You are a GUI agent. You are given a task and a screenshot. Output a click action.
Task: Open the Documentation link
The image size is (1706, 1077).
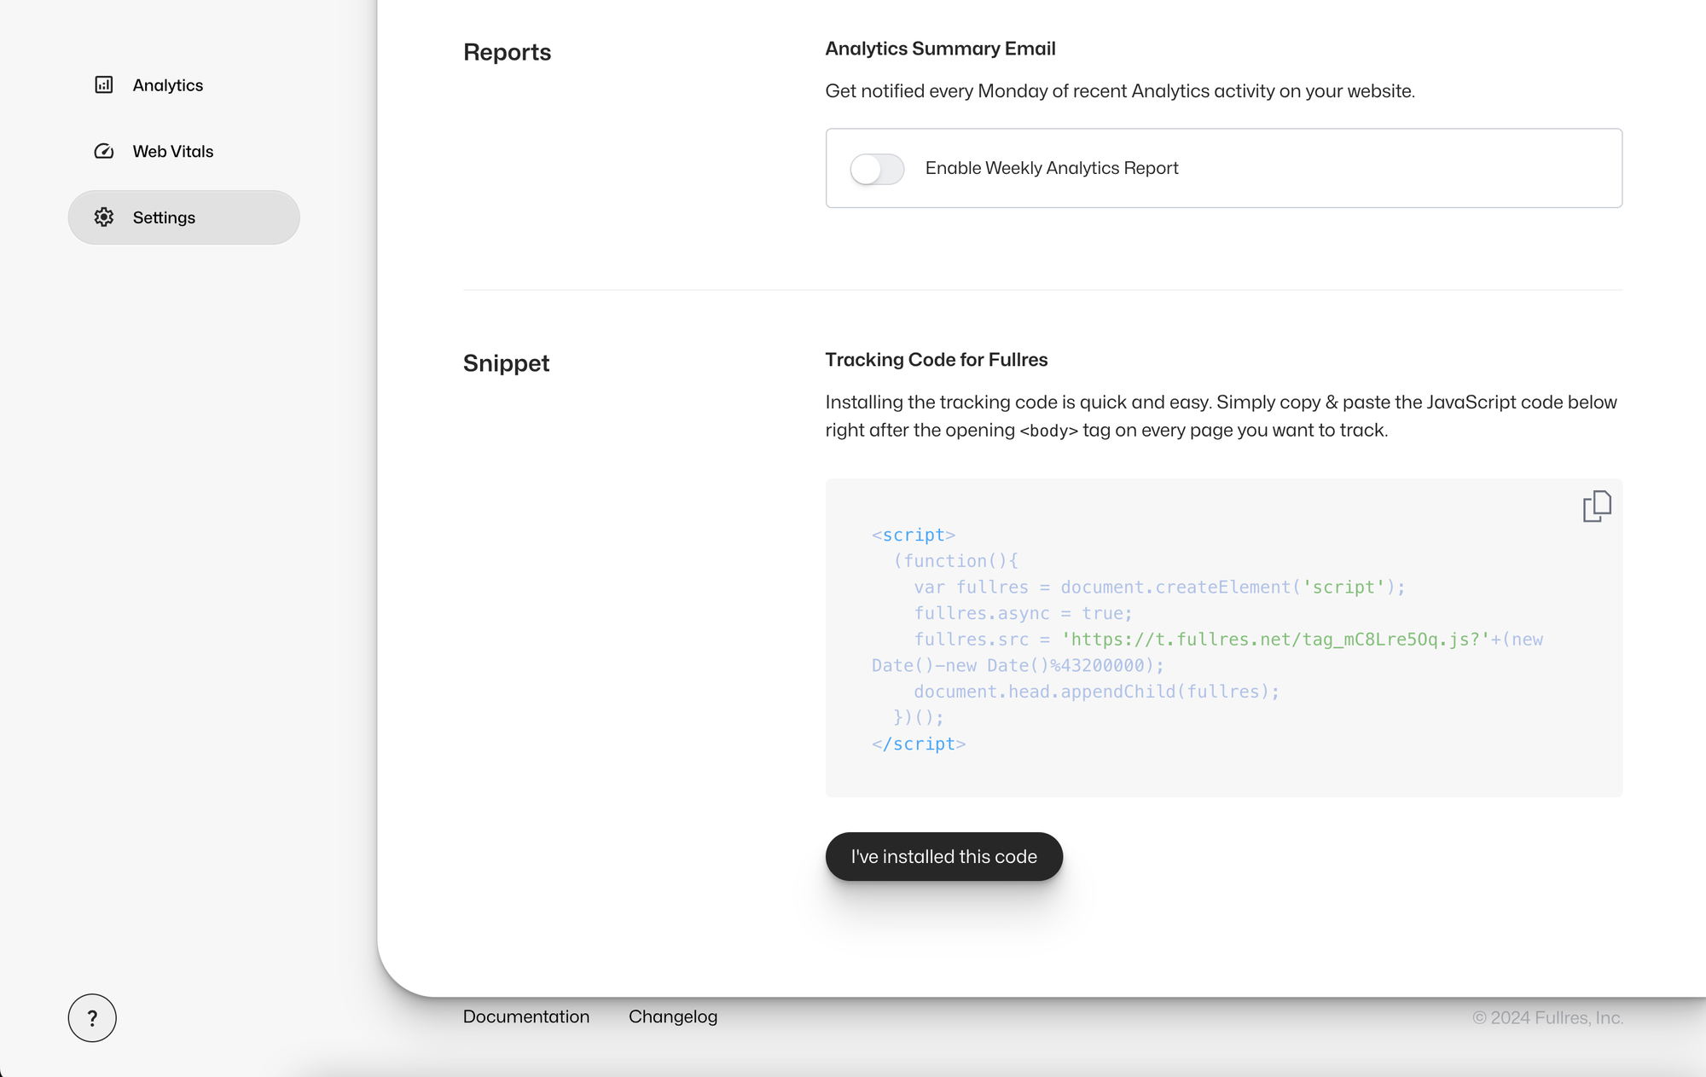tap(526, 1016)
